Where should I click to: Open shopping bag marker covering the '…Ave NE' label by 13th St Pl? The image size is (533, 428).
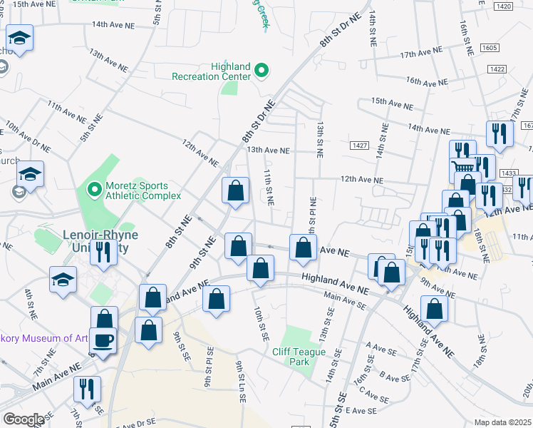pos(304,248)
